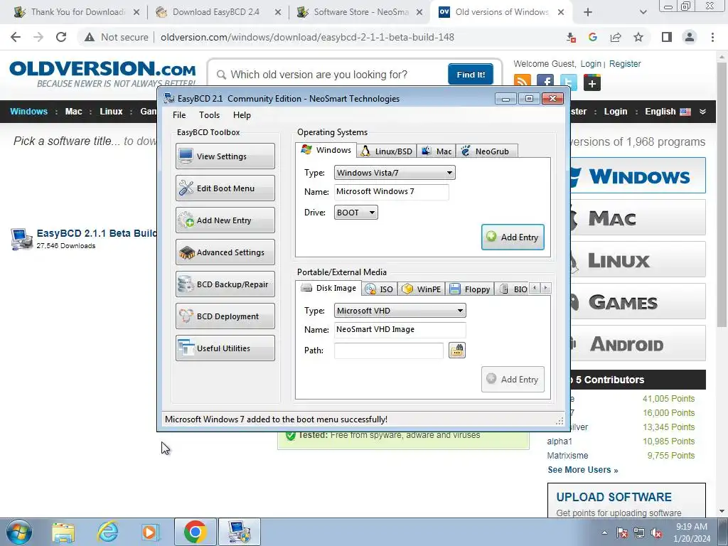The width and height of the screenshot is (728, 546).
Task: Open the RSS feed icon on oldversion.com
Action: [x=523, y=82]
